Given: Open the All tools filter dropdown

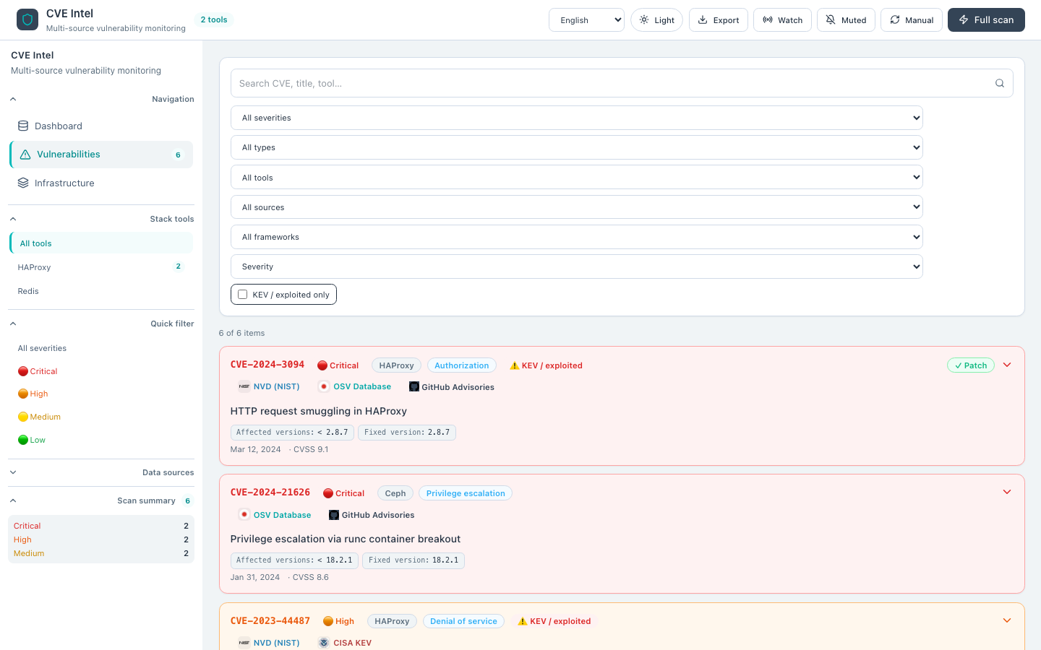Looking at the screenshot, I should click(577, 178).
